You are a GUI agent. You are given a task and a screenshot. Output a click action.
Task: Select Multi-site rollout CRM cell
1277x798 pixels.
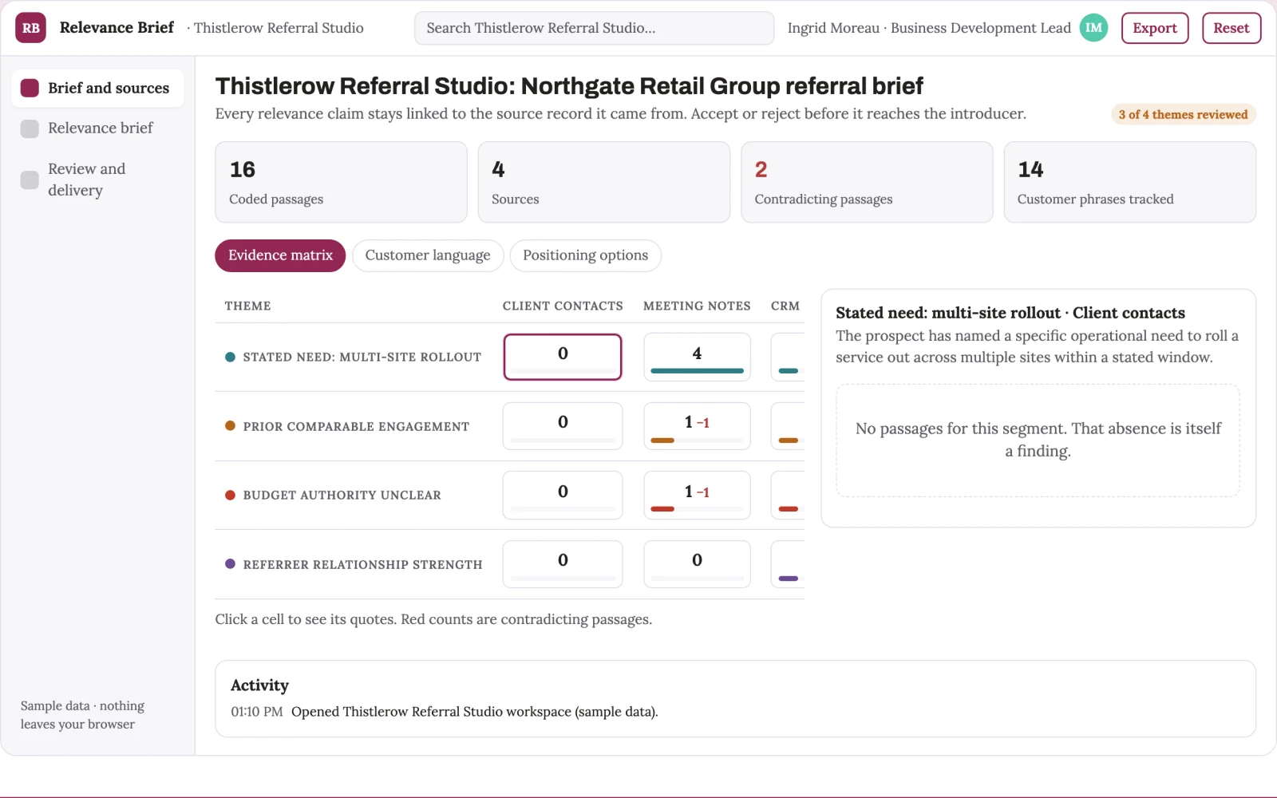click(x=788, y=357)
